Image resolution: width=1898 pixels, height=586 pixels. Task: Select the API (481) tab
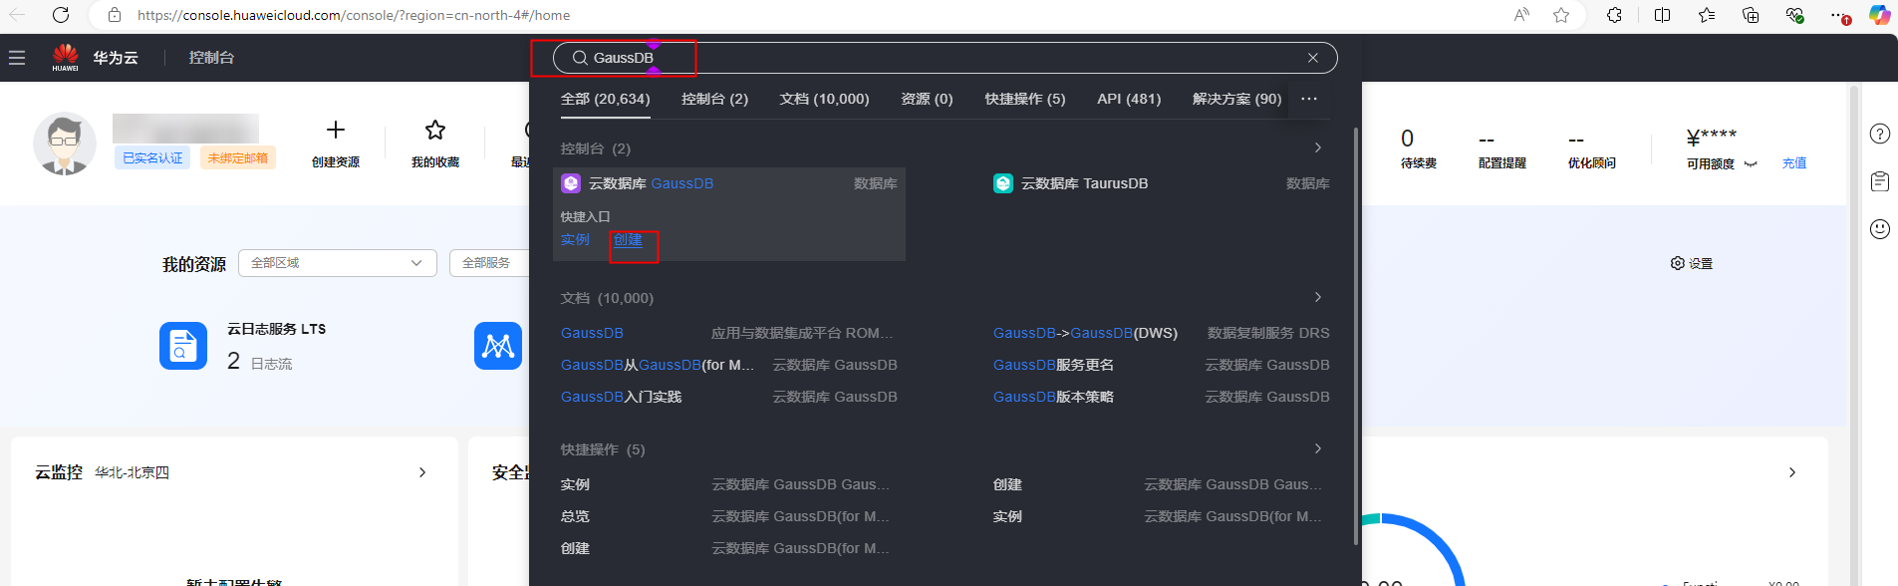pyautogui.click(x=1129, y=99)
